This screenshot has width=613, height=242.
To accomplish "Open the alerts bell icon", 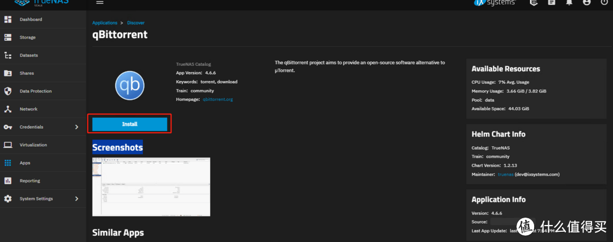I will pyautogui.click(x=569, y=2).
